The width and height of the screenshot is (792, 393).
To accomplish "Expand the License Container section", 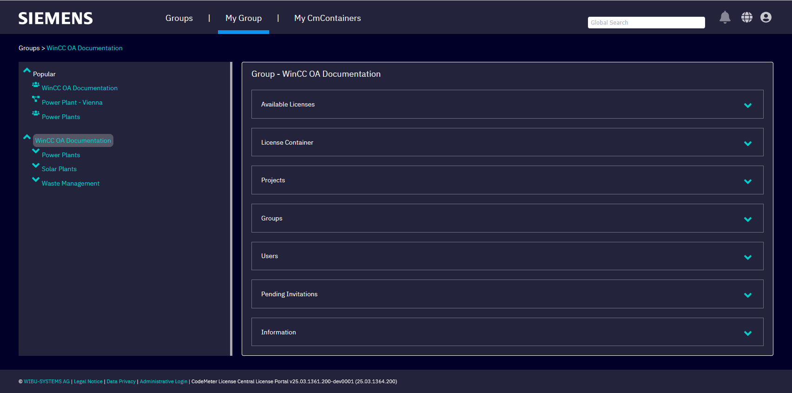I will pyautogui.click(x=747, y=143).
